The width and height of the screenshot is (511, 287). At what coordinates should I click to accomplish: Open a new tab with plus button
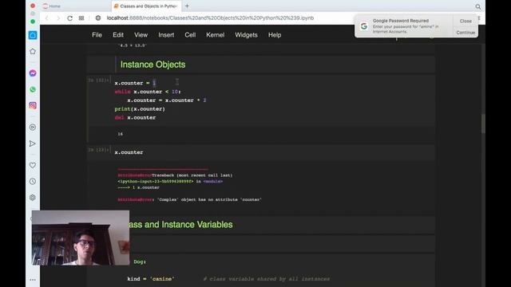tap(187, 6)
